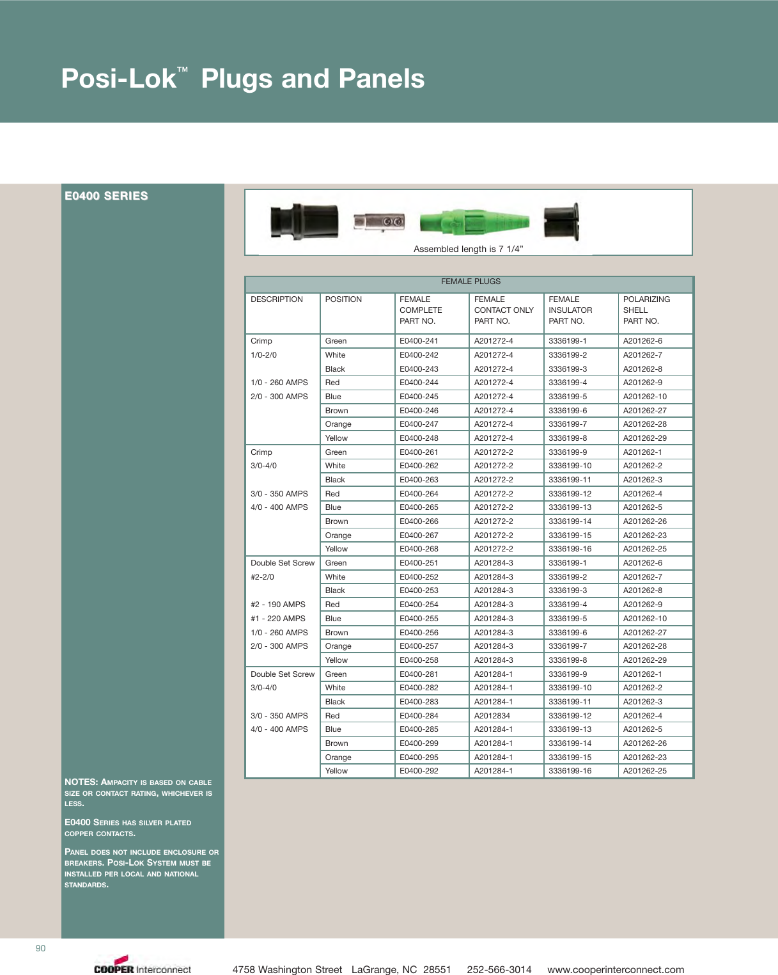Image resolution: width=778 pixels, height=975 pixels.
Task: Click the Assembled length is 7 1/4" caption
Action: pyautogui.click(x=468, y=249)
